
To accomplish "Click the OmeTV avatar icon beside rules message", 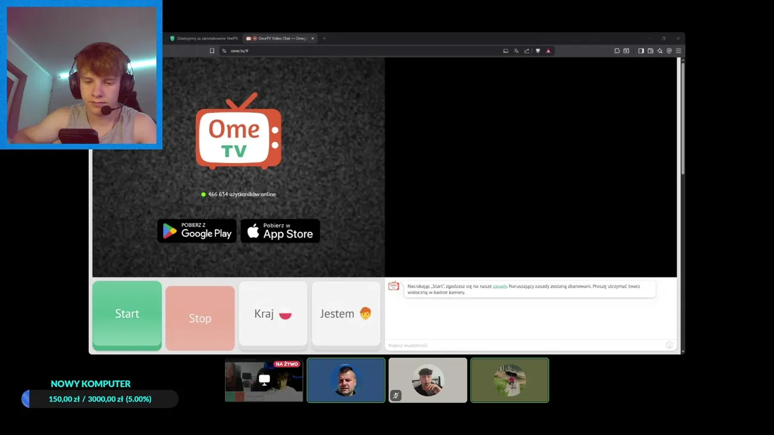I will pyautogui.click(x=394, y=286).
